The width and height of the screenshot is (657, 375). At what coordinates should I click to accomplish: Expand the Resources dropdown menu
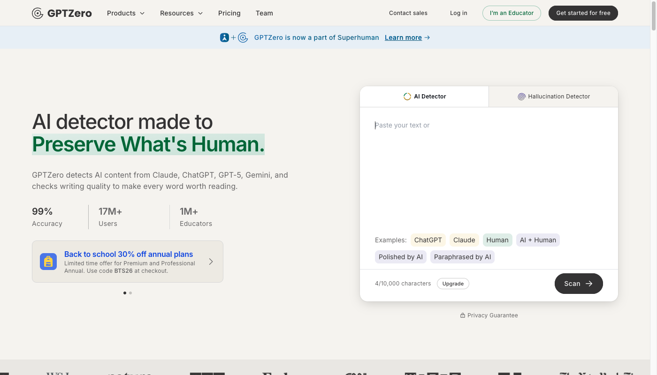pos(181,13)
